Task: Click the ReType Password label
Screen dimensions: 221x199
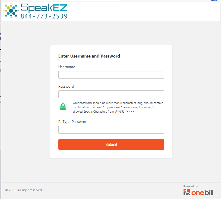Action: point(73,122)
